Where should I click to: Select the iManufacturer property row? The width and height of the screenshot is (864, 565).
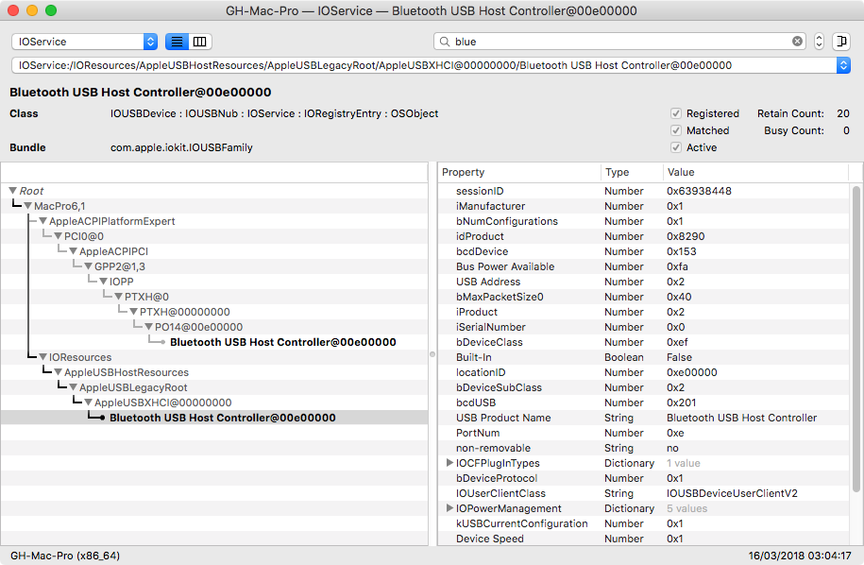[x=644, y=206]
